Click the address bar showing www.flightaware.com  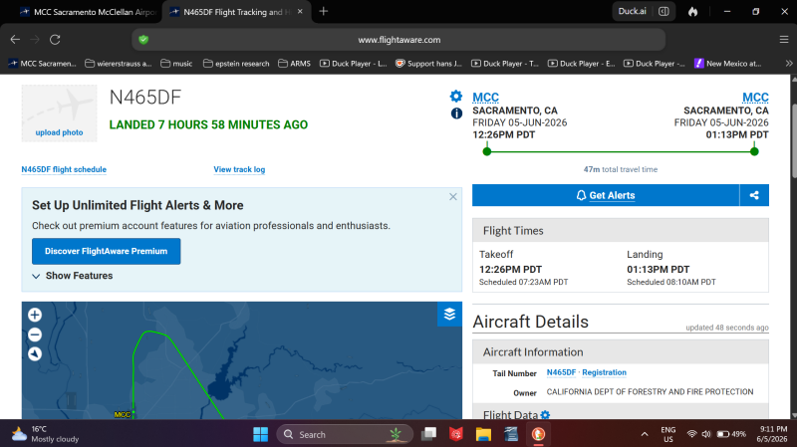coord(399,40)
